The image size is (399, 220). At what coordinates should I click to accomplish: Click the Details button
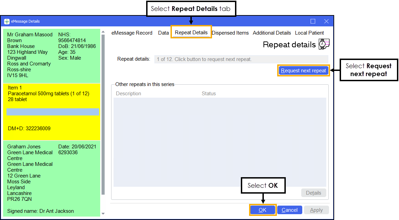313,193
